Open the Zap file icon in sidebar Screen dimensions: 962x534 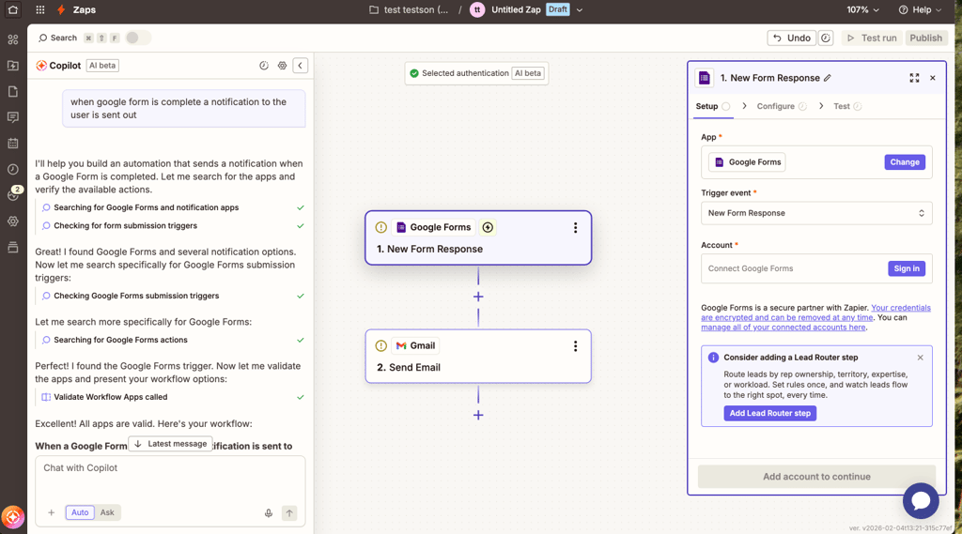coord(13,66)
